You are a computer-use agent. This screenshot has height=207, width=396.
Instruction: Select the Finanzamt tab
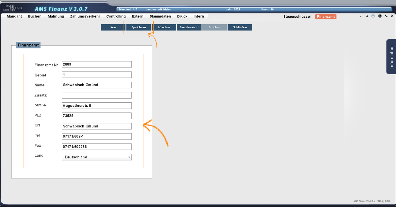[x=326, y=17]
